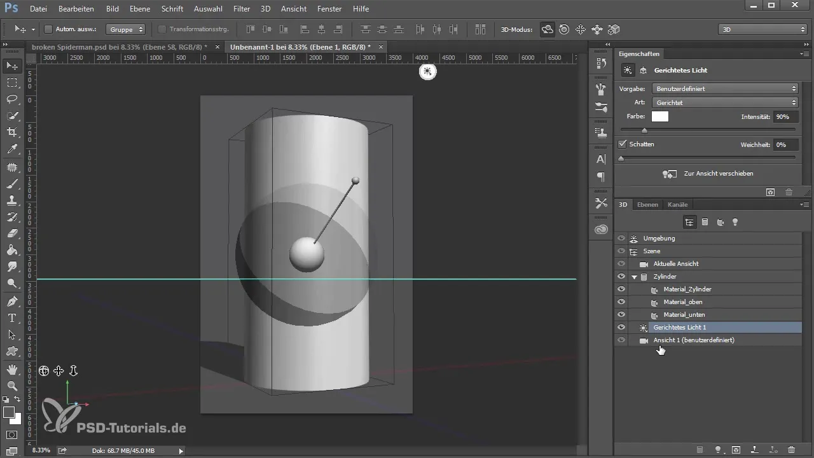The height and width of the screenshot is (458, 814).
Task: Open the status bar info arrow
Action: coord(181,450)
